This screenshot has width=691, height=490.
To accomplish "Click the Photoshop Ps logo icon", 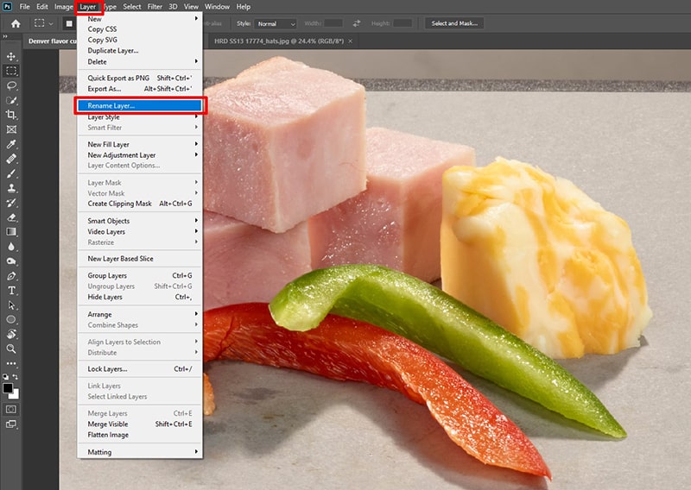I will point(8,7).
